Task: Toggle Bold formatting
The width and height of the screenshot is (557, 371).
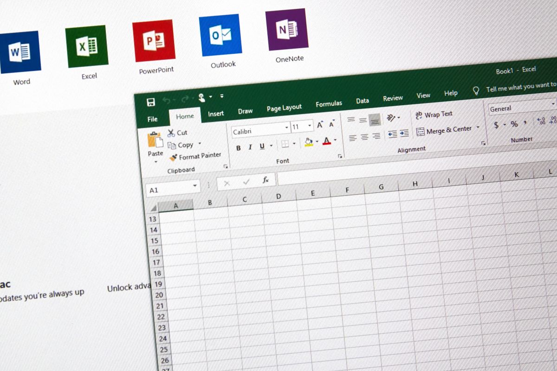Action: pos(238,148)
